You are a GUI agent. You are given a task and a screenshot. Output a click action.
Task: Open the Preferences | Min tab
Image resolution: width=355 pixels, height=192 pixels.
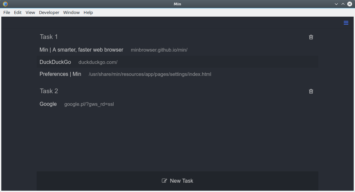click(x=177, y=74)
